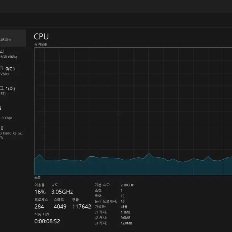Click the large CPU heading above the graph
The width and height of the screenshot is (232, 232).
click(x=41, y=37)
